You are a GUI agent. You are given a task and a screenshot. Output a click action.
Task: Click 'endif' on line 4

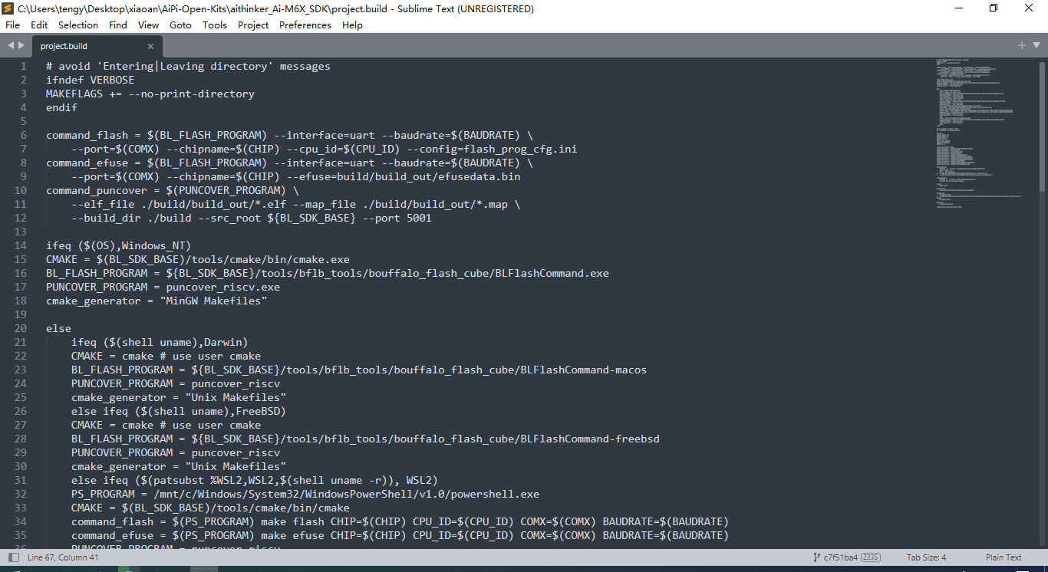click(61, 107)
